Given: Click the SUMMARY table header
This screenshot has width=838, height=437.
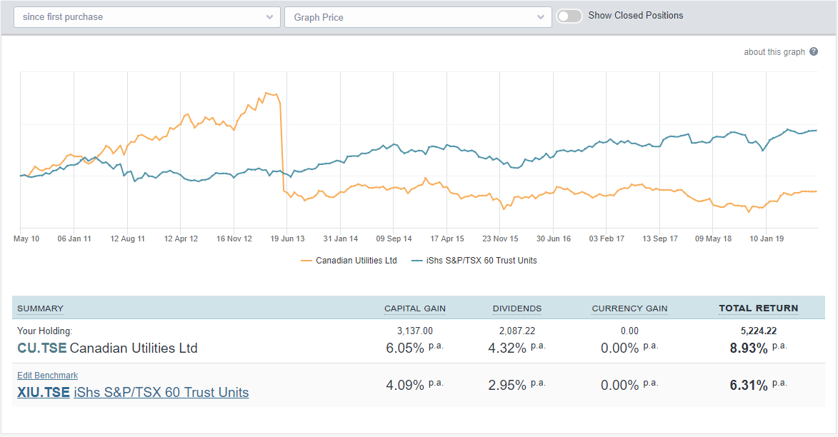Looking at the screenshot, I should 40,308.
